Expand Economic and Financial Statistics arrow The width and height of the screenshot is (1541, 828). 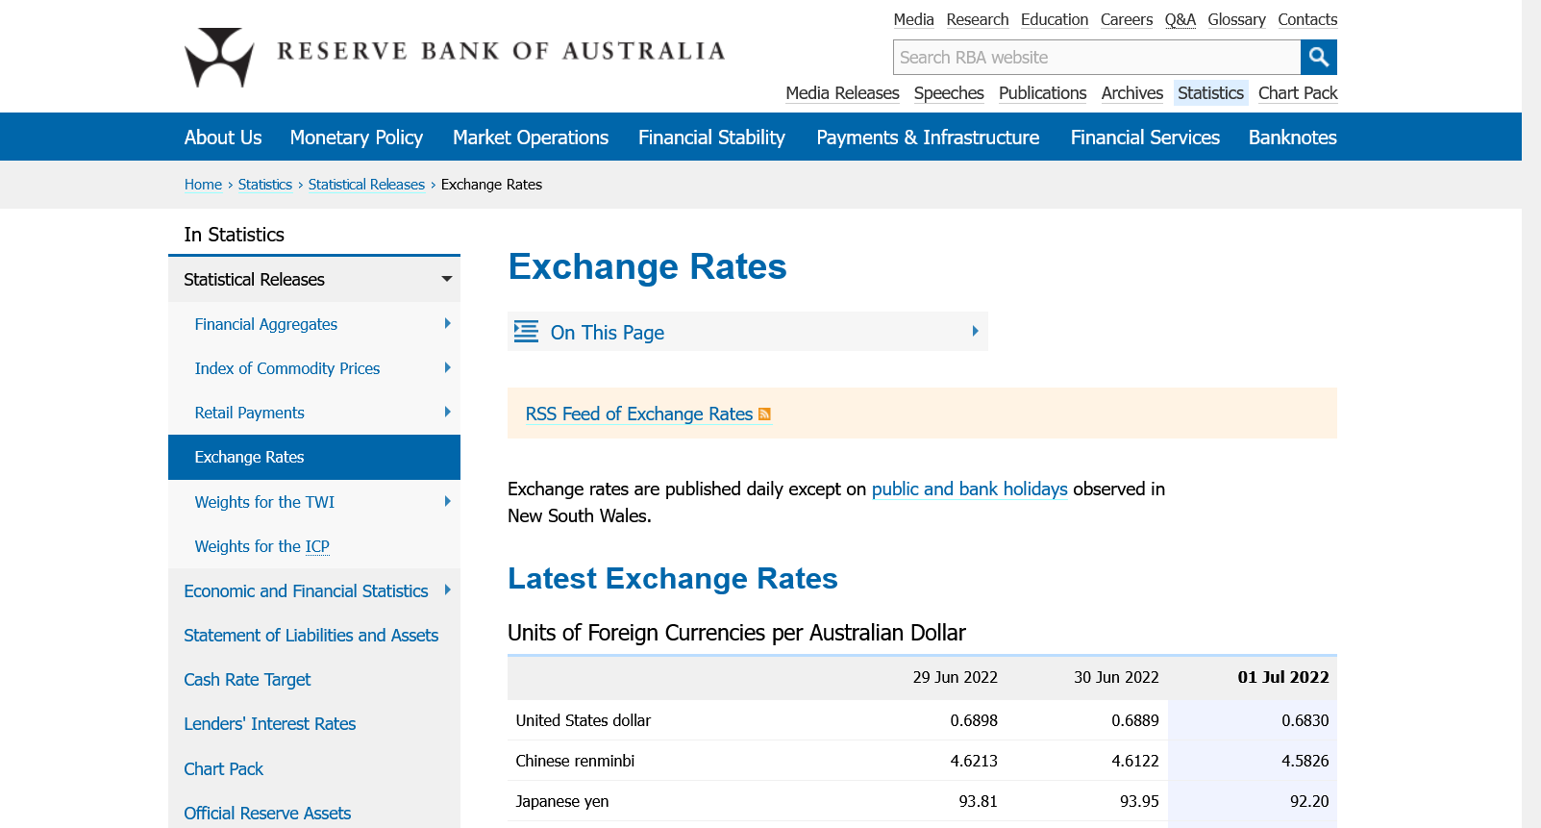pos(447,590)
